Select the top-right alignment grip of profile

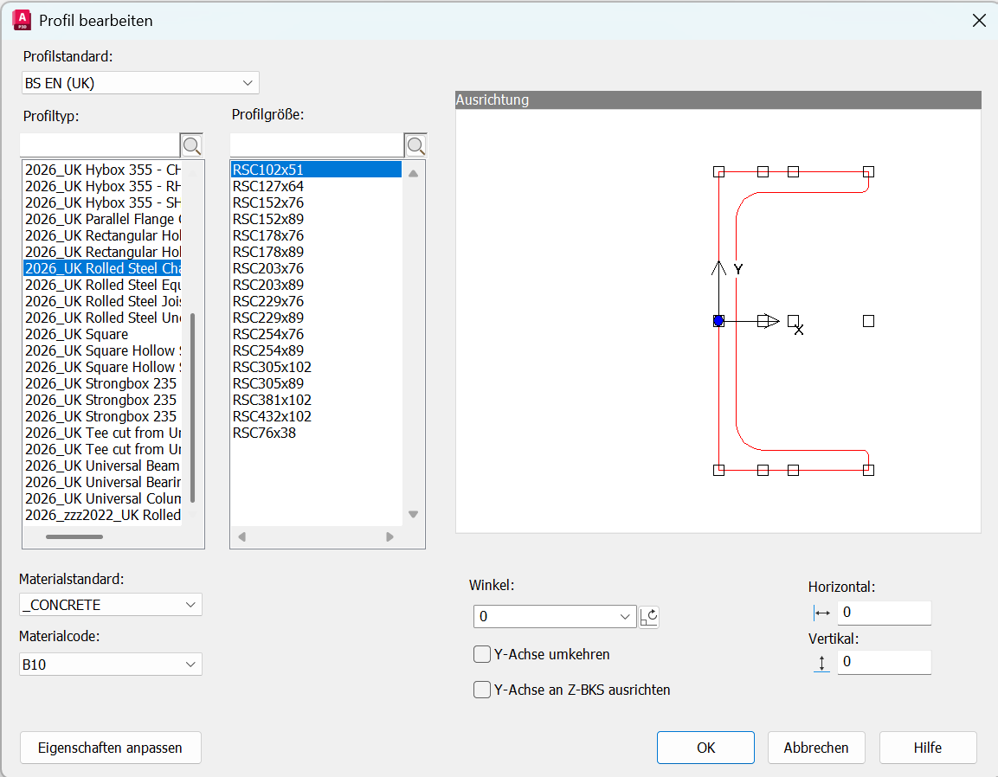pyautogui.click(x=868, y=172)
